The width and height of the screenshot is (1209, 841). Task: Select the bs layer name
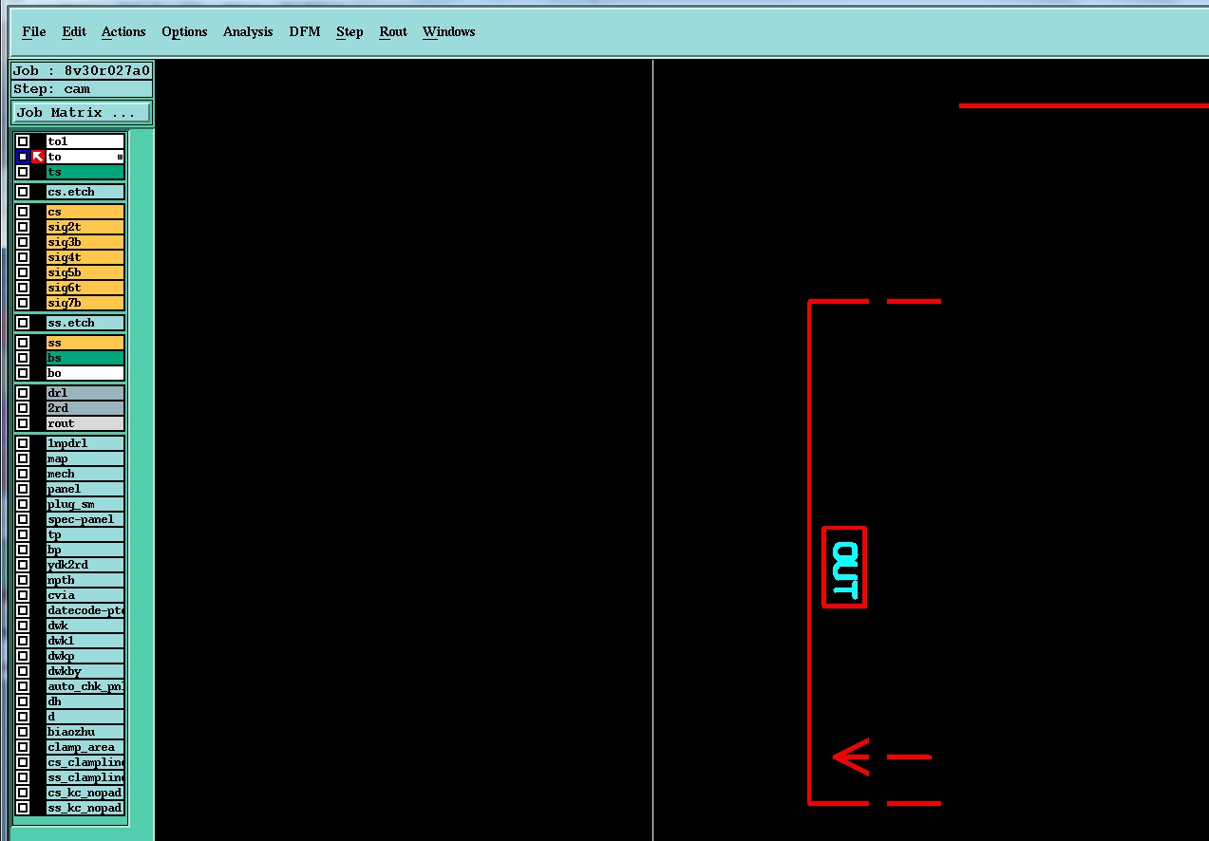tap(85, 358)
